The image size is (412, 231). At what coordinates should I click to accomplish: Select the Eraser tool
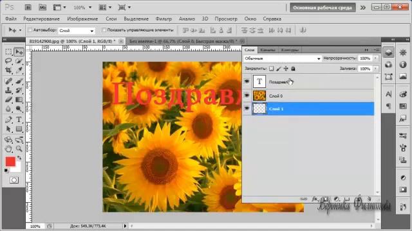coord(8,99)
